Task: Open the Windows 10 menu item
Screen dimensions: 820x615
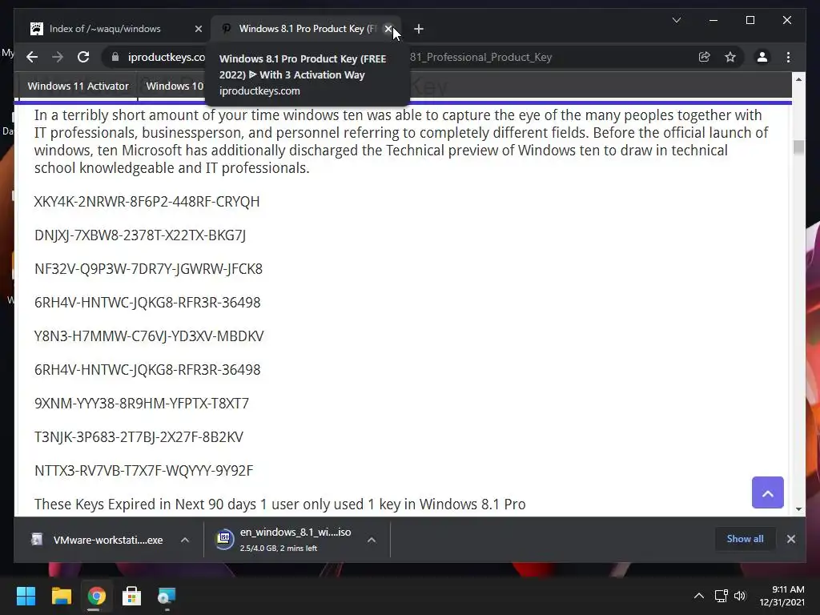Action: 175,86
